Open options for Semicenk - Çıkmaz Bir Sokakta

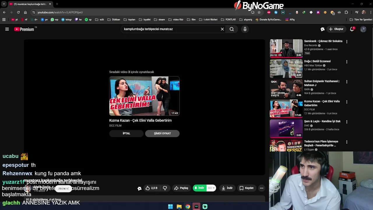pyautogui.click(x=347, y=42)
